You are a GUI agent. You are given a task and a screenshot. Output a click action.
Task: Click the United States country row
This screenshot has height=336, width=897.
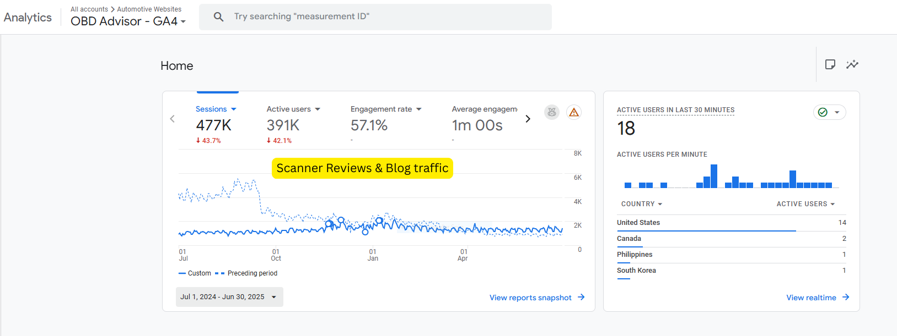coord(732,223)
